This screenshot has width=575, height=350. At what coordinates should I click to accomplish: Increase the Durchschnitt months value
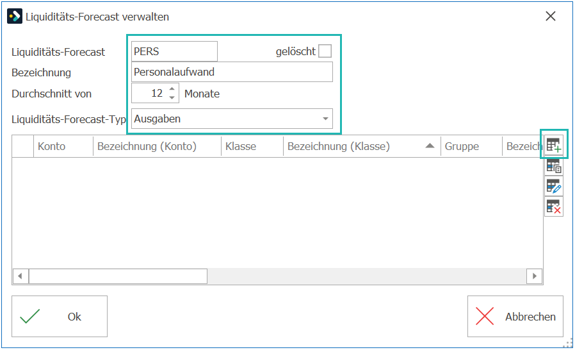point(172,89)
